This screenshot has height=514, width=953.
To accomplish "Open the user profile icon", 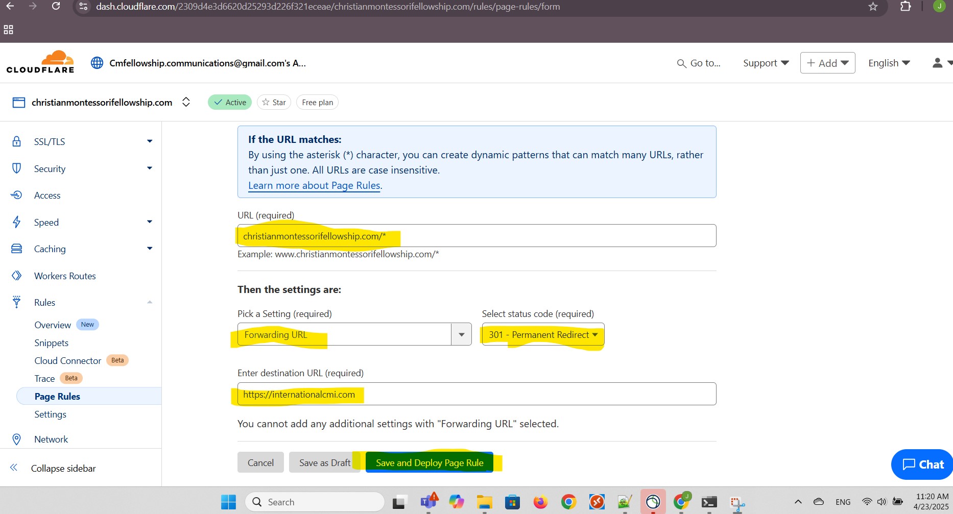I will point(937,63).
